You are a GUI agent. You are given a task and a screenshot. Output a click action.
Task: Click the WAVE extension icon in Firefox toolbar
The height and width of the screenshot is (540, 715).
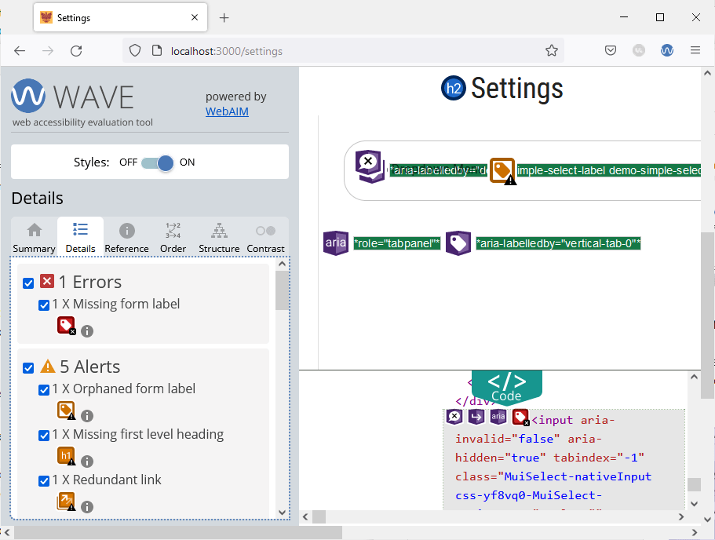(667, 50)
